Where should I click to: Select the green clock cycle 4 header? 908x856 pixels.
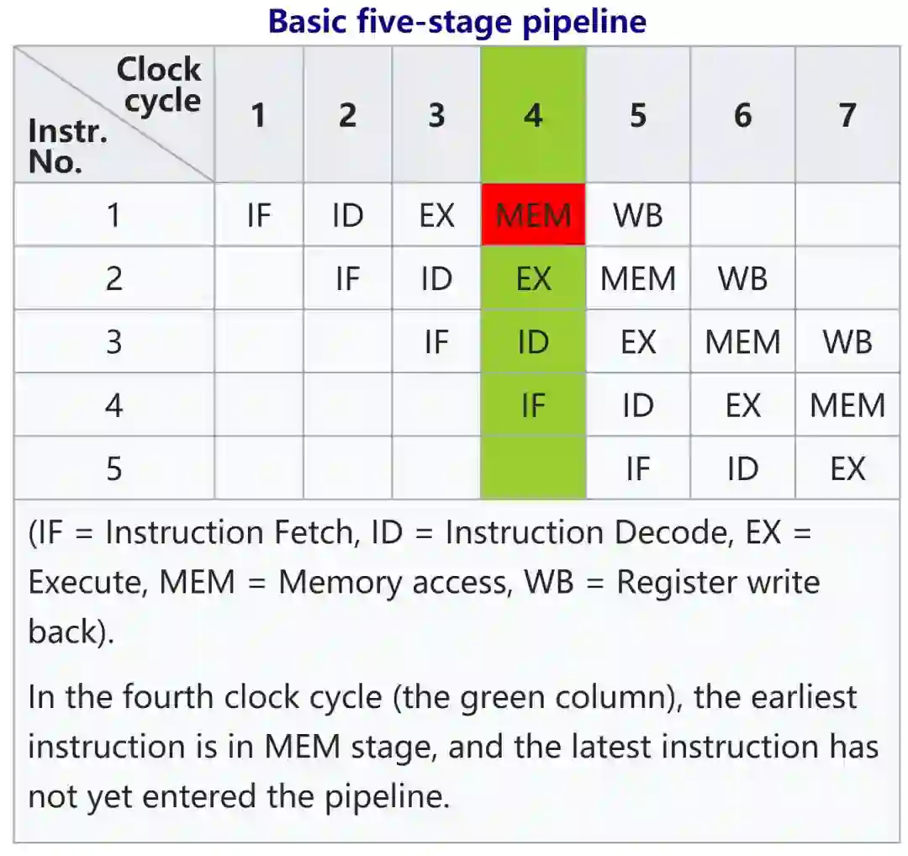(x=533, y=114)
